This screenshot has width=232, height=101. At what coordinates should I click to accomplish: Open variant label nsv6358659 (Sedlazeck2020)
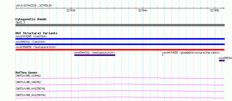36,47
